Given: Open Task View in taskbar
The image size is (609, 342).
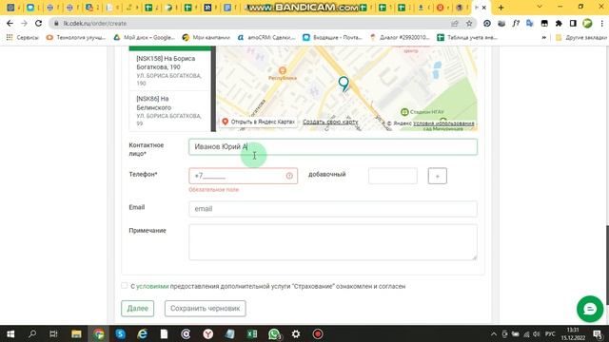Looking at the screenshot, I should [54, 333].
